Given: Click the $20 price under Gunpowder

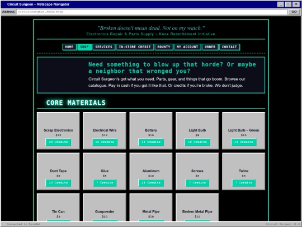Looking at the screenshot, I should [105, 216].
